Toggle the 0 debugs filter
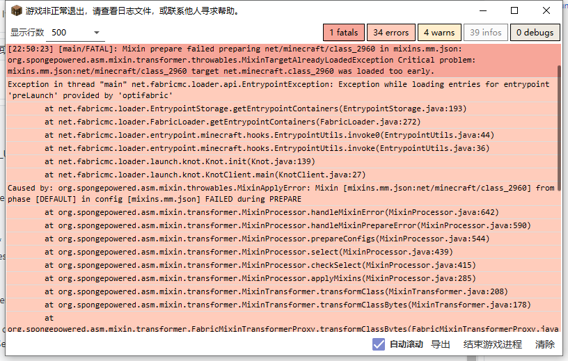568x361 pixels. pyautogui.click(x=535, y=33)
